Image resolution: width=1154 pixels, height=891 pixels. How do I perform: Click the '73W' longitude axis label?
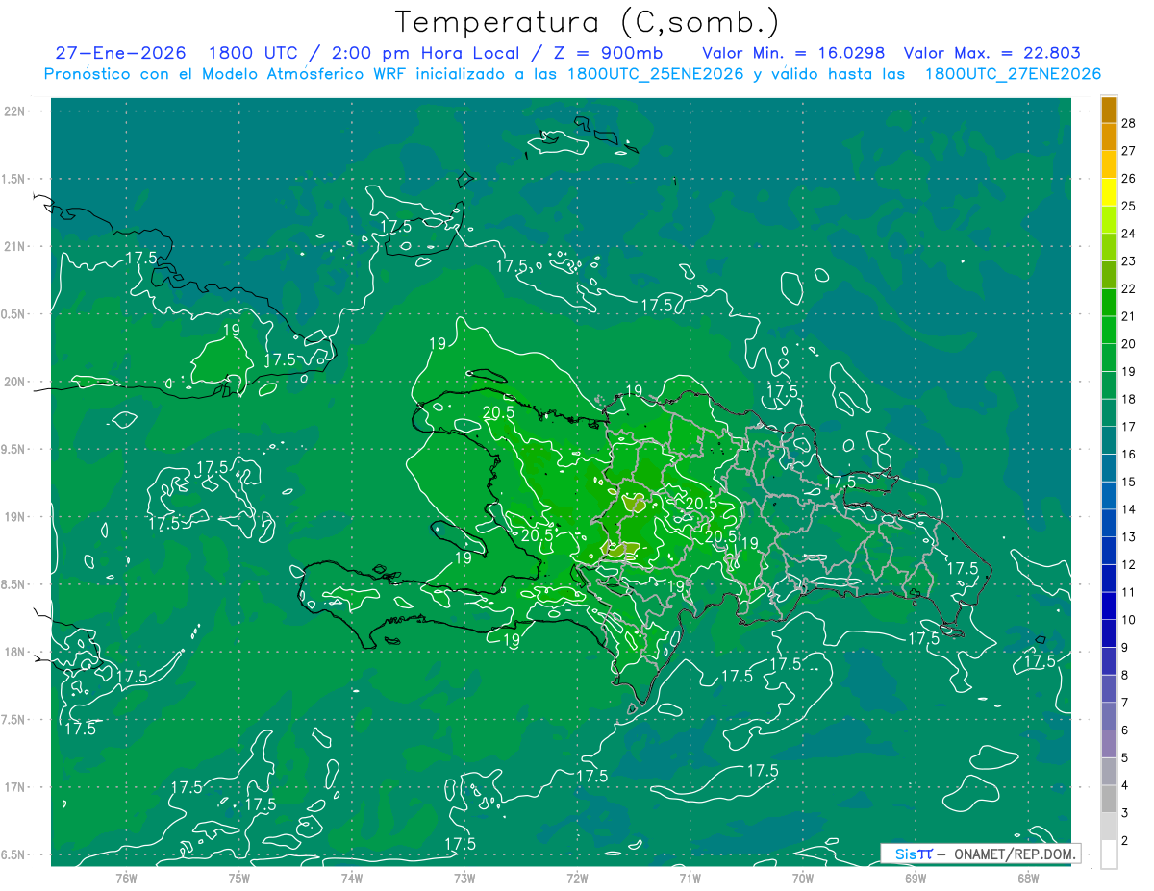click(x=464, y=879)
